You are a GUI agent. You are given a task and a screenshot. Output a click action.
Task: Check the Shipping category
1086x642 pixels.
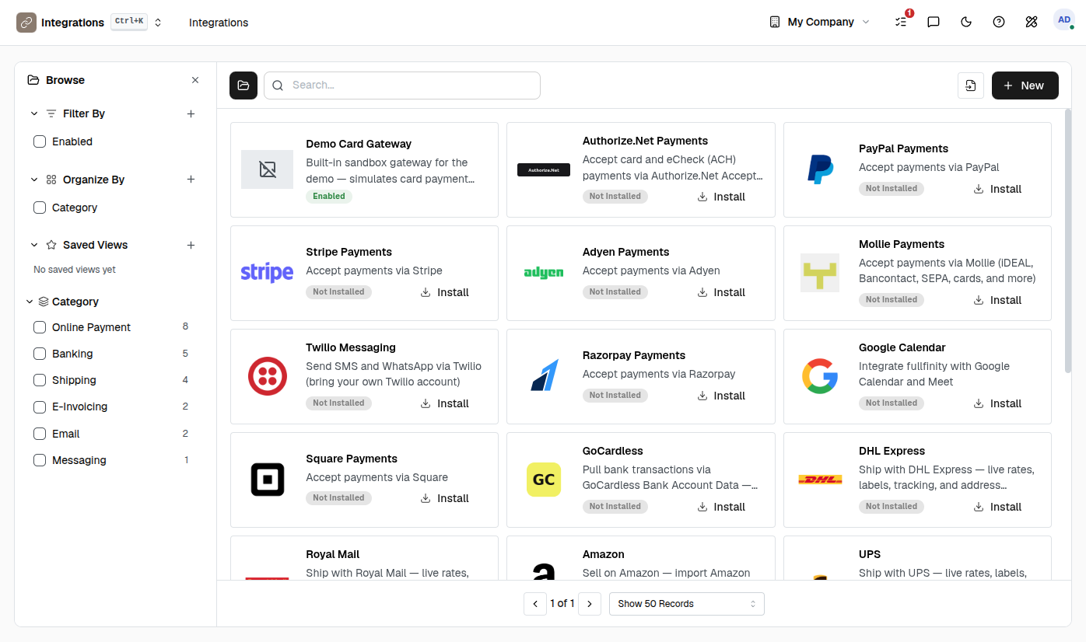[40, 380]
